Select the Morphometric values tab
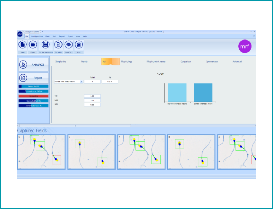 (x=156, y=61)
